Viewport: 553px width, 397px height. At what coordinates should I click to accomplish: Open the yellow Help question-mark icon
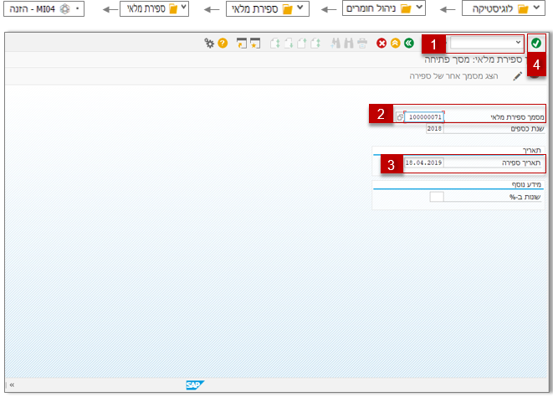click(x=223, y=43)
